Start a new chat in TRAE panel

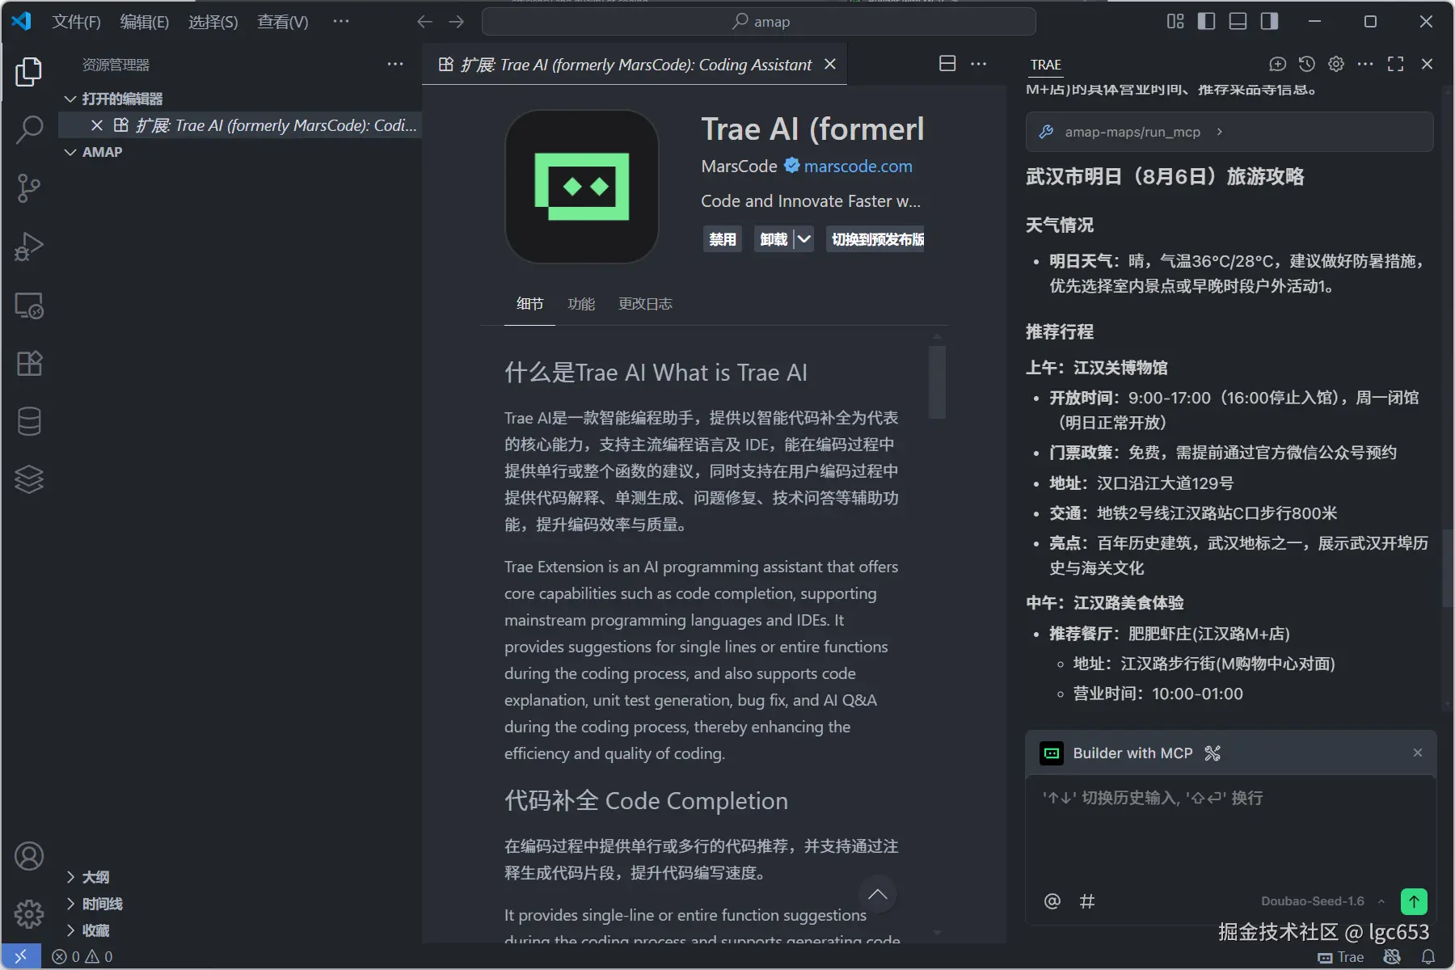(x=1277, y=64)
